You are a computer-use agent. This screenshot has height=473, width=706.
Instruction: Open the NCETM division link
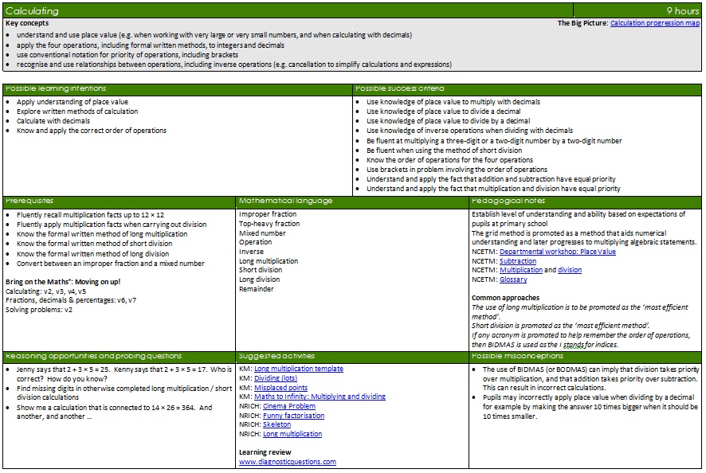[570, 270]
